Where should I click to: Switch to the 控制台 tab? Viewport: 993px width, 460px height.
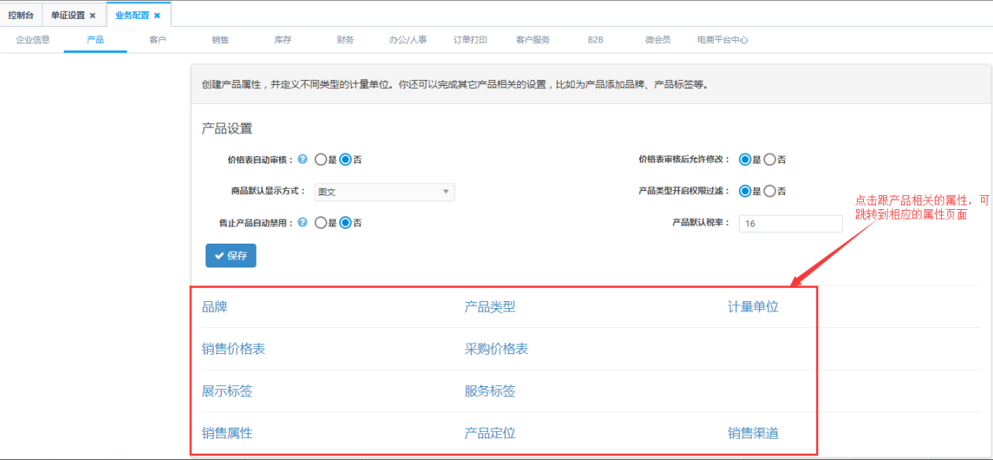point(20,15)
